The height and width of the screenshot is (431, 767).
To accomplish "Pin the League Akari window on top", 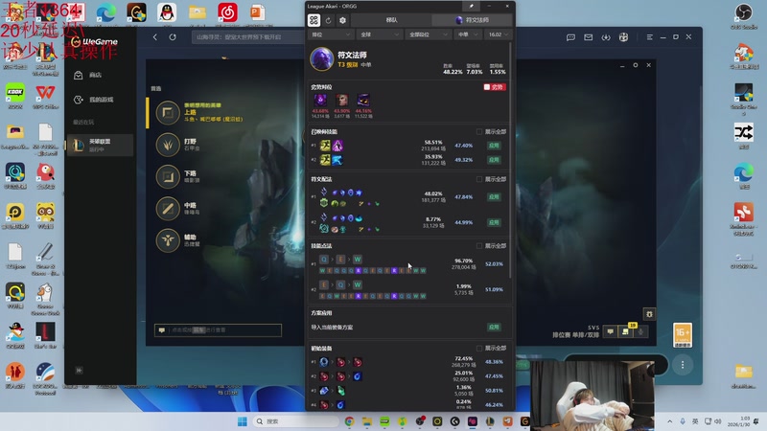I will [x=471, y=6].
